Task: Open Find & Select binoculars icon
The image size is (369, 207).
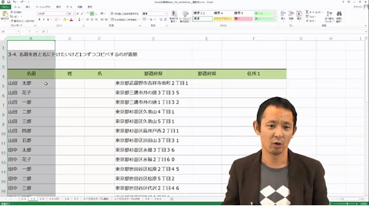Action: pos(339,13)
